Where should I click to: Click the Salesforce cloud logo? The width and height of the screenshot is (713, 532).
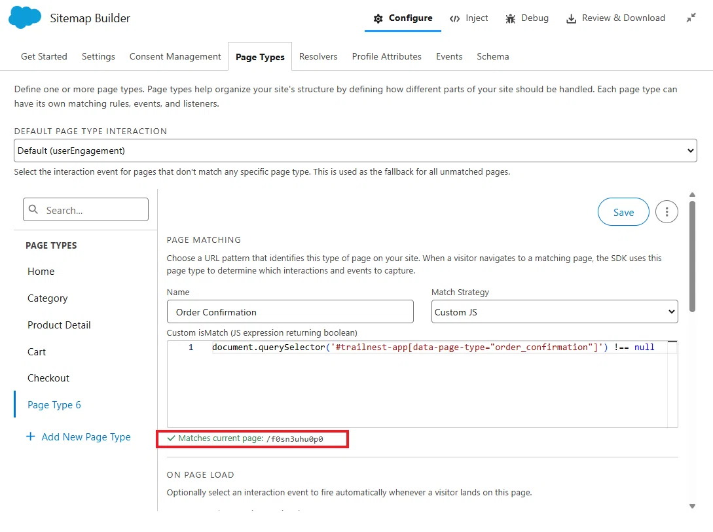[x=25, y=18]
